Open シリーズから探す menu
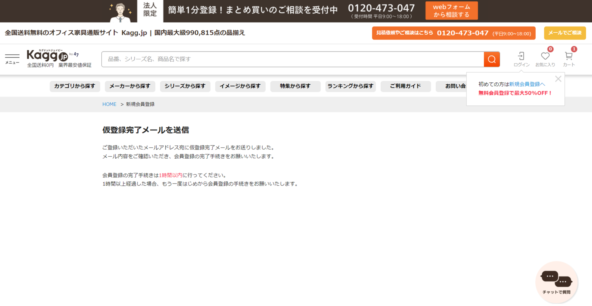The image size is (592, 306). [185, 86]
